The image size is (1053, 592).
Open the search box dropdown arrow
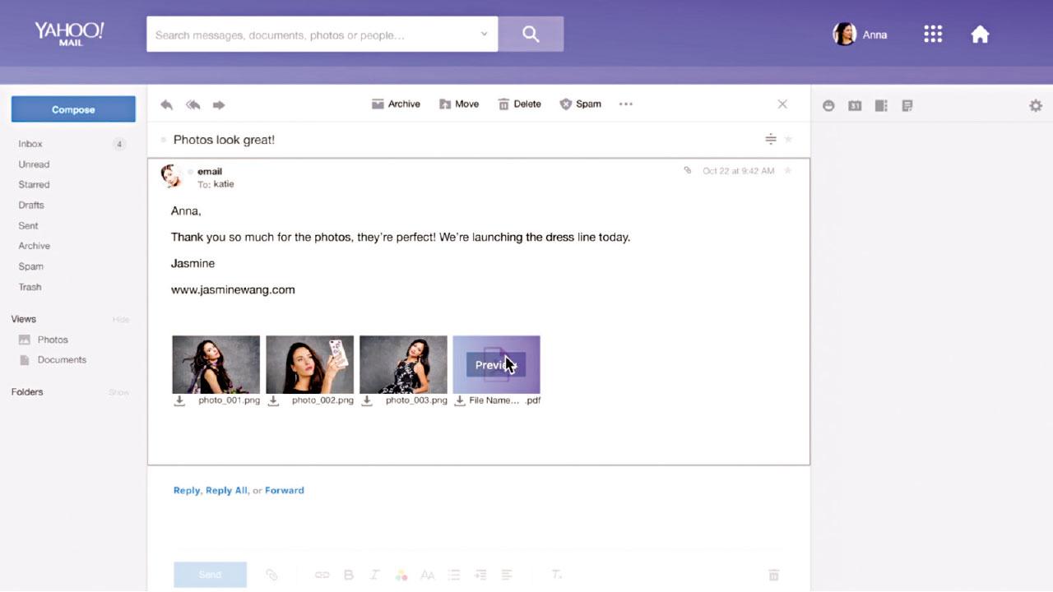(x=484, y=35)
